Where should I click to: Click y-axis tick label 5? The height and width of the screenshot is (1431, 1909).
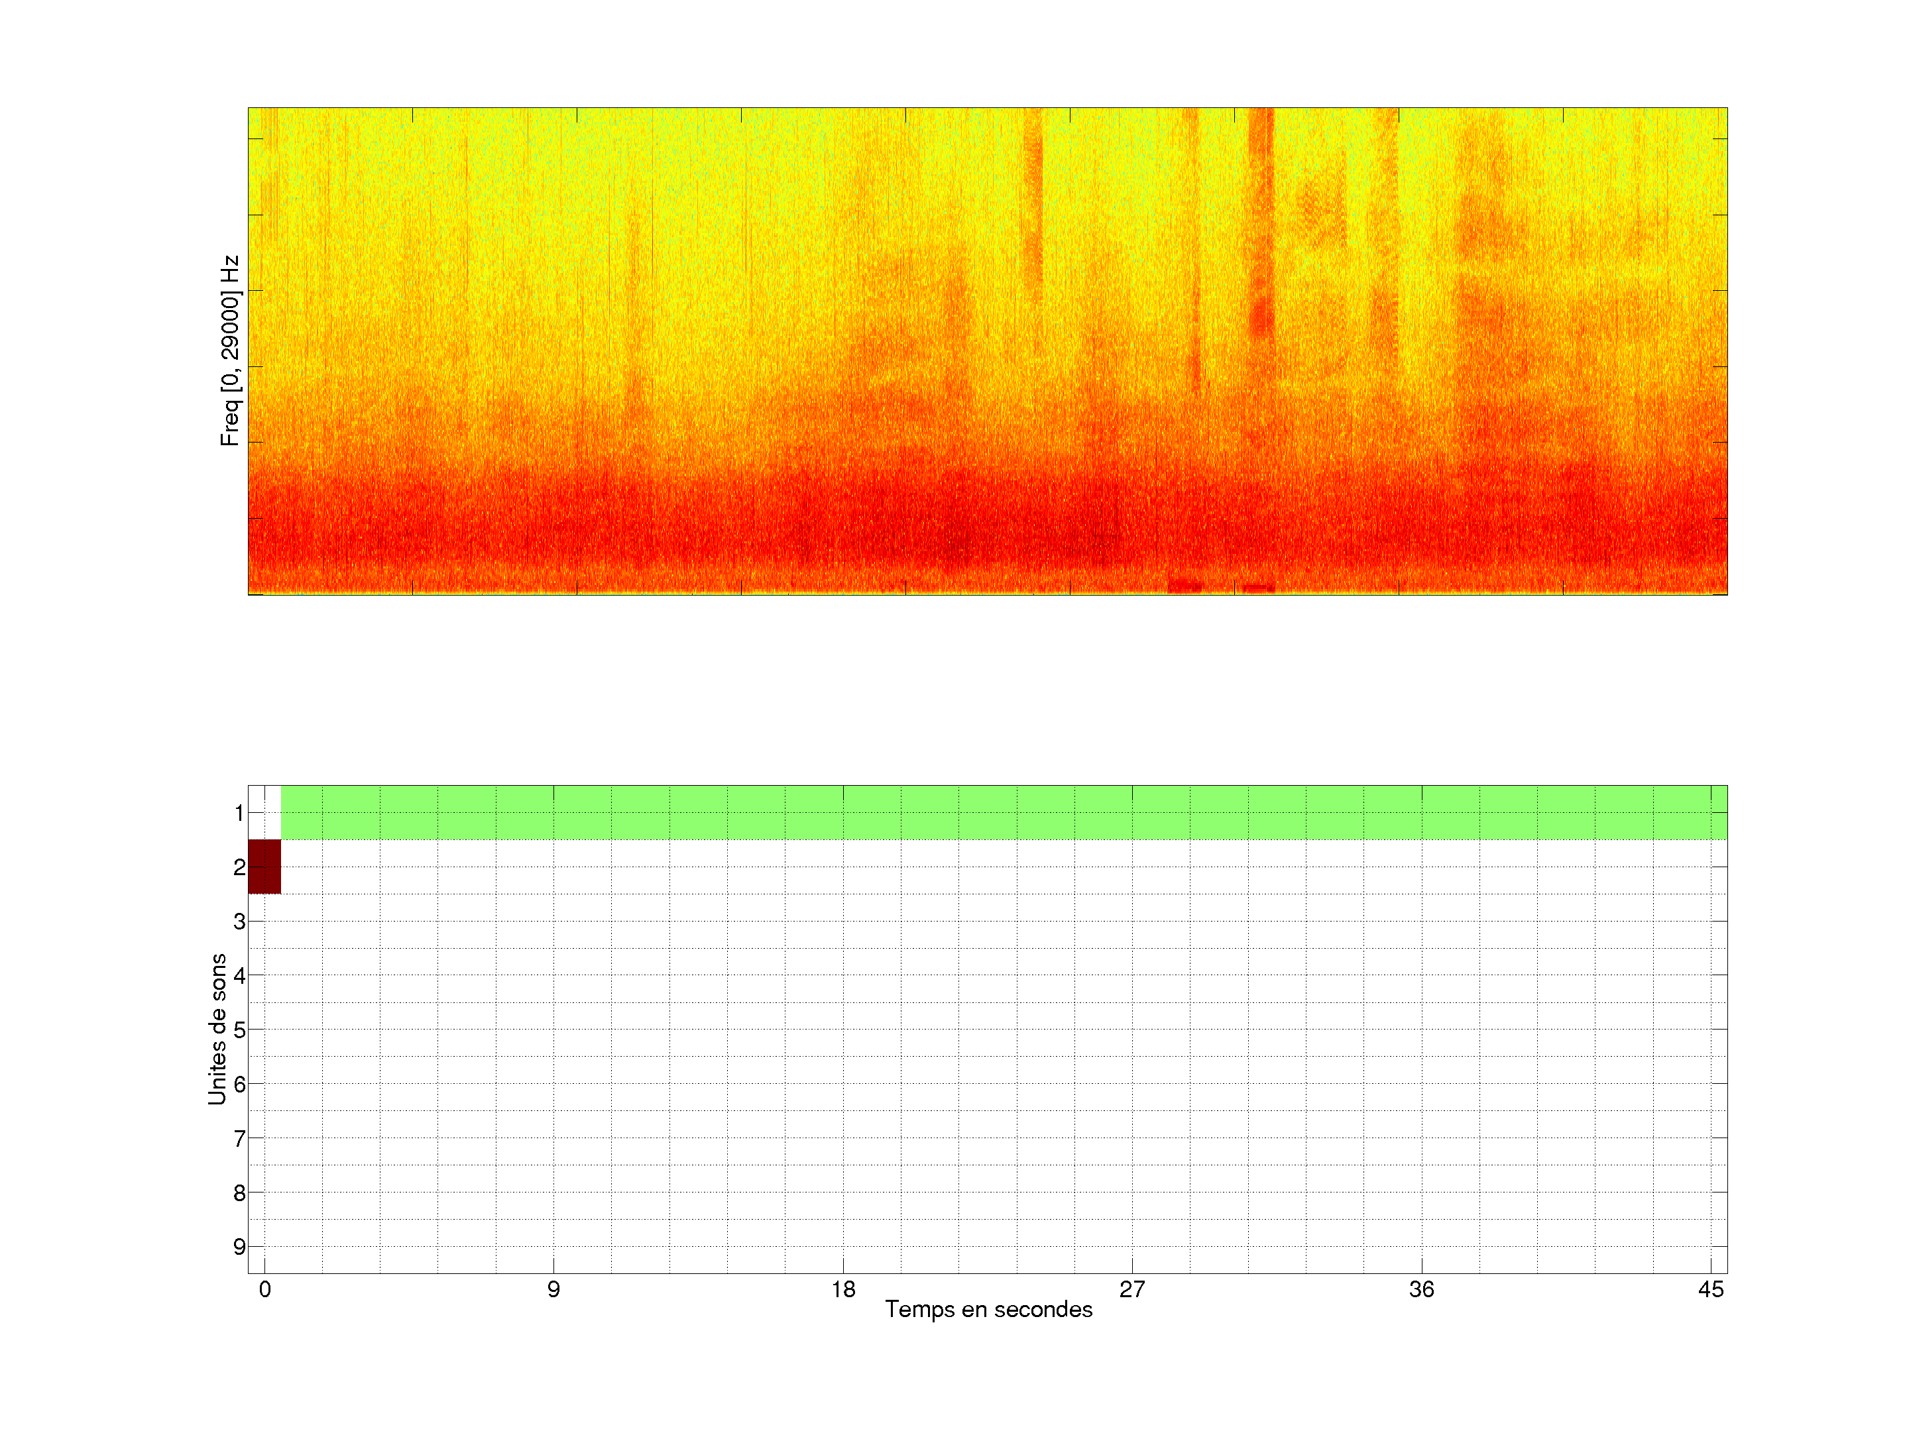coord(239,1030)
